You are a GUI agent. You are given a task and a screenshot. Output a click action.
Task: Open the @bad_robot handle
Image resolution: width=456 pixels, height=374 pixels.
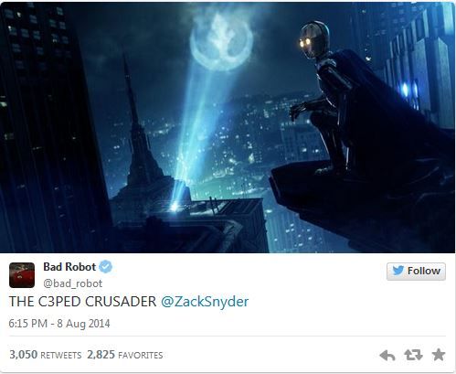[73, 283]
